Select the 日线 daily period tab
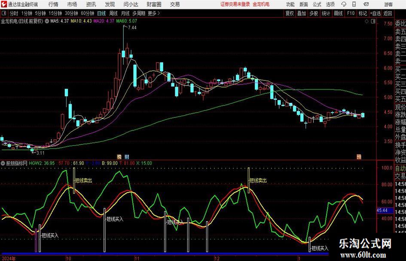The image size is (406, 261). point(101,13)
